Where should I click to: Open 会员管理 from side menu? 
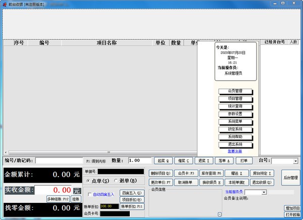tap(235, 91)
